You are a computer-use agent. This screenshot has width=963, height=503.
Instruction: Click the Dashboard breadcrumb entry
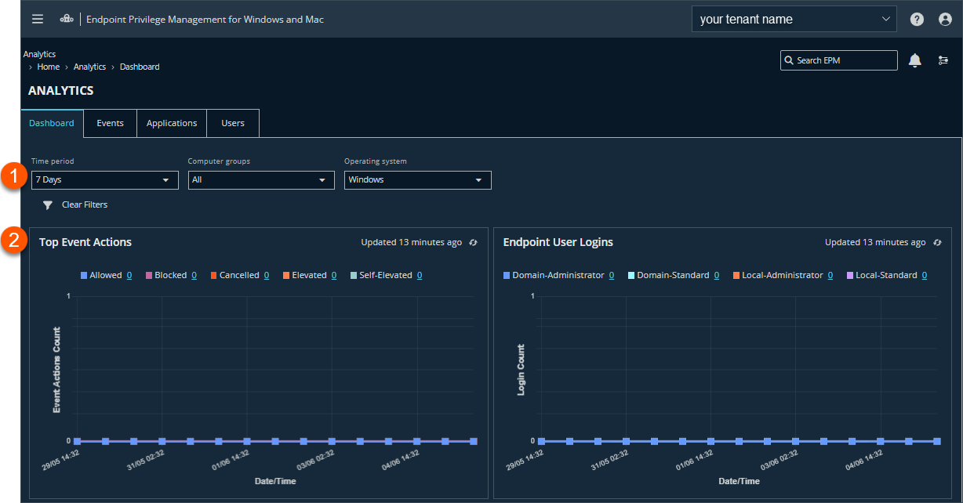click(140, 67)
